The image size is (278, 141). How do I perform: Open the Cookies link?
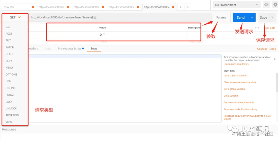[x=262, y=49]
